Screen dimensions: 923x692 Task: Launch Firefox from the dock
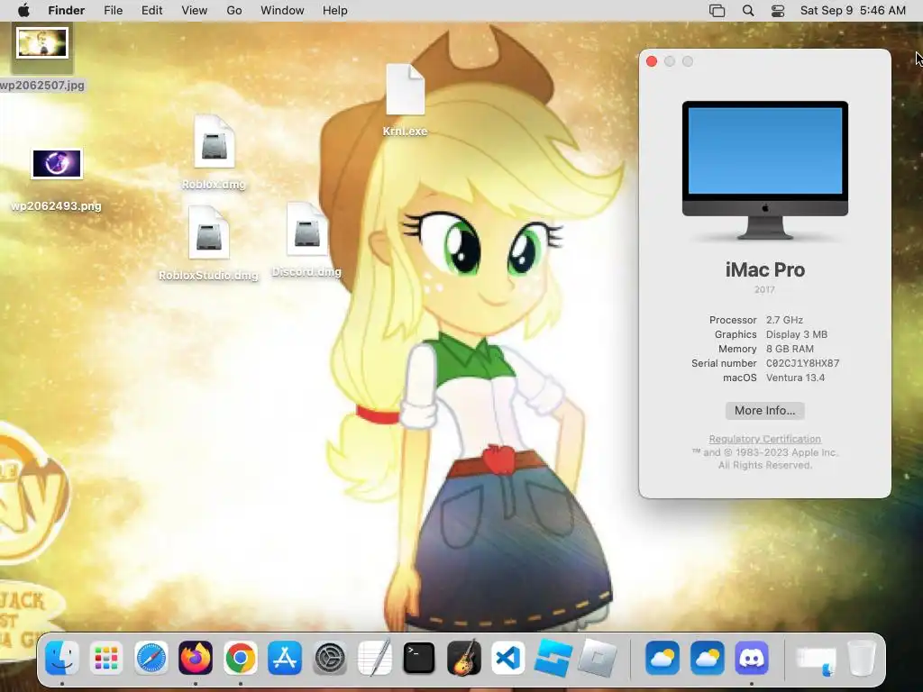(x=196, y=657)
